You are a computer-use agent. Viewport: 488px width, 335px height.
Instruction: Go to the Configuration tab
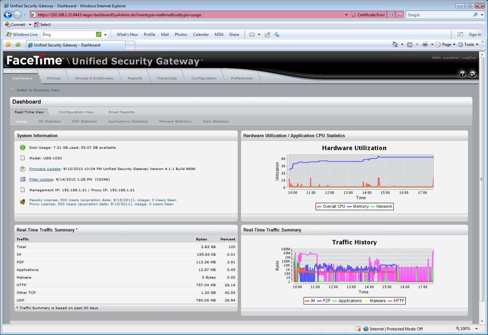point(204,78)
